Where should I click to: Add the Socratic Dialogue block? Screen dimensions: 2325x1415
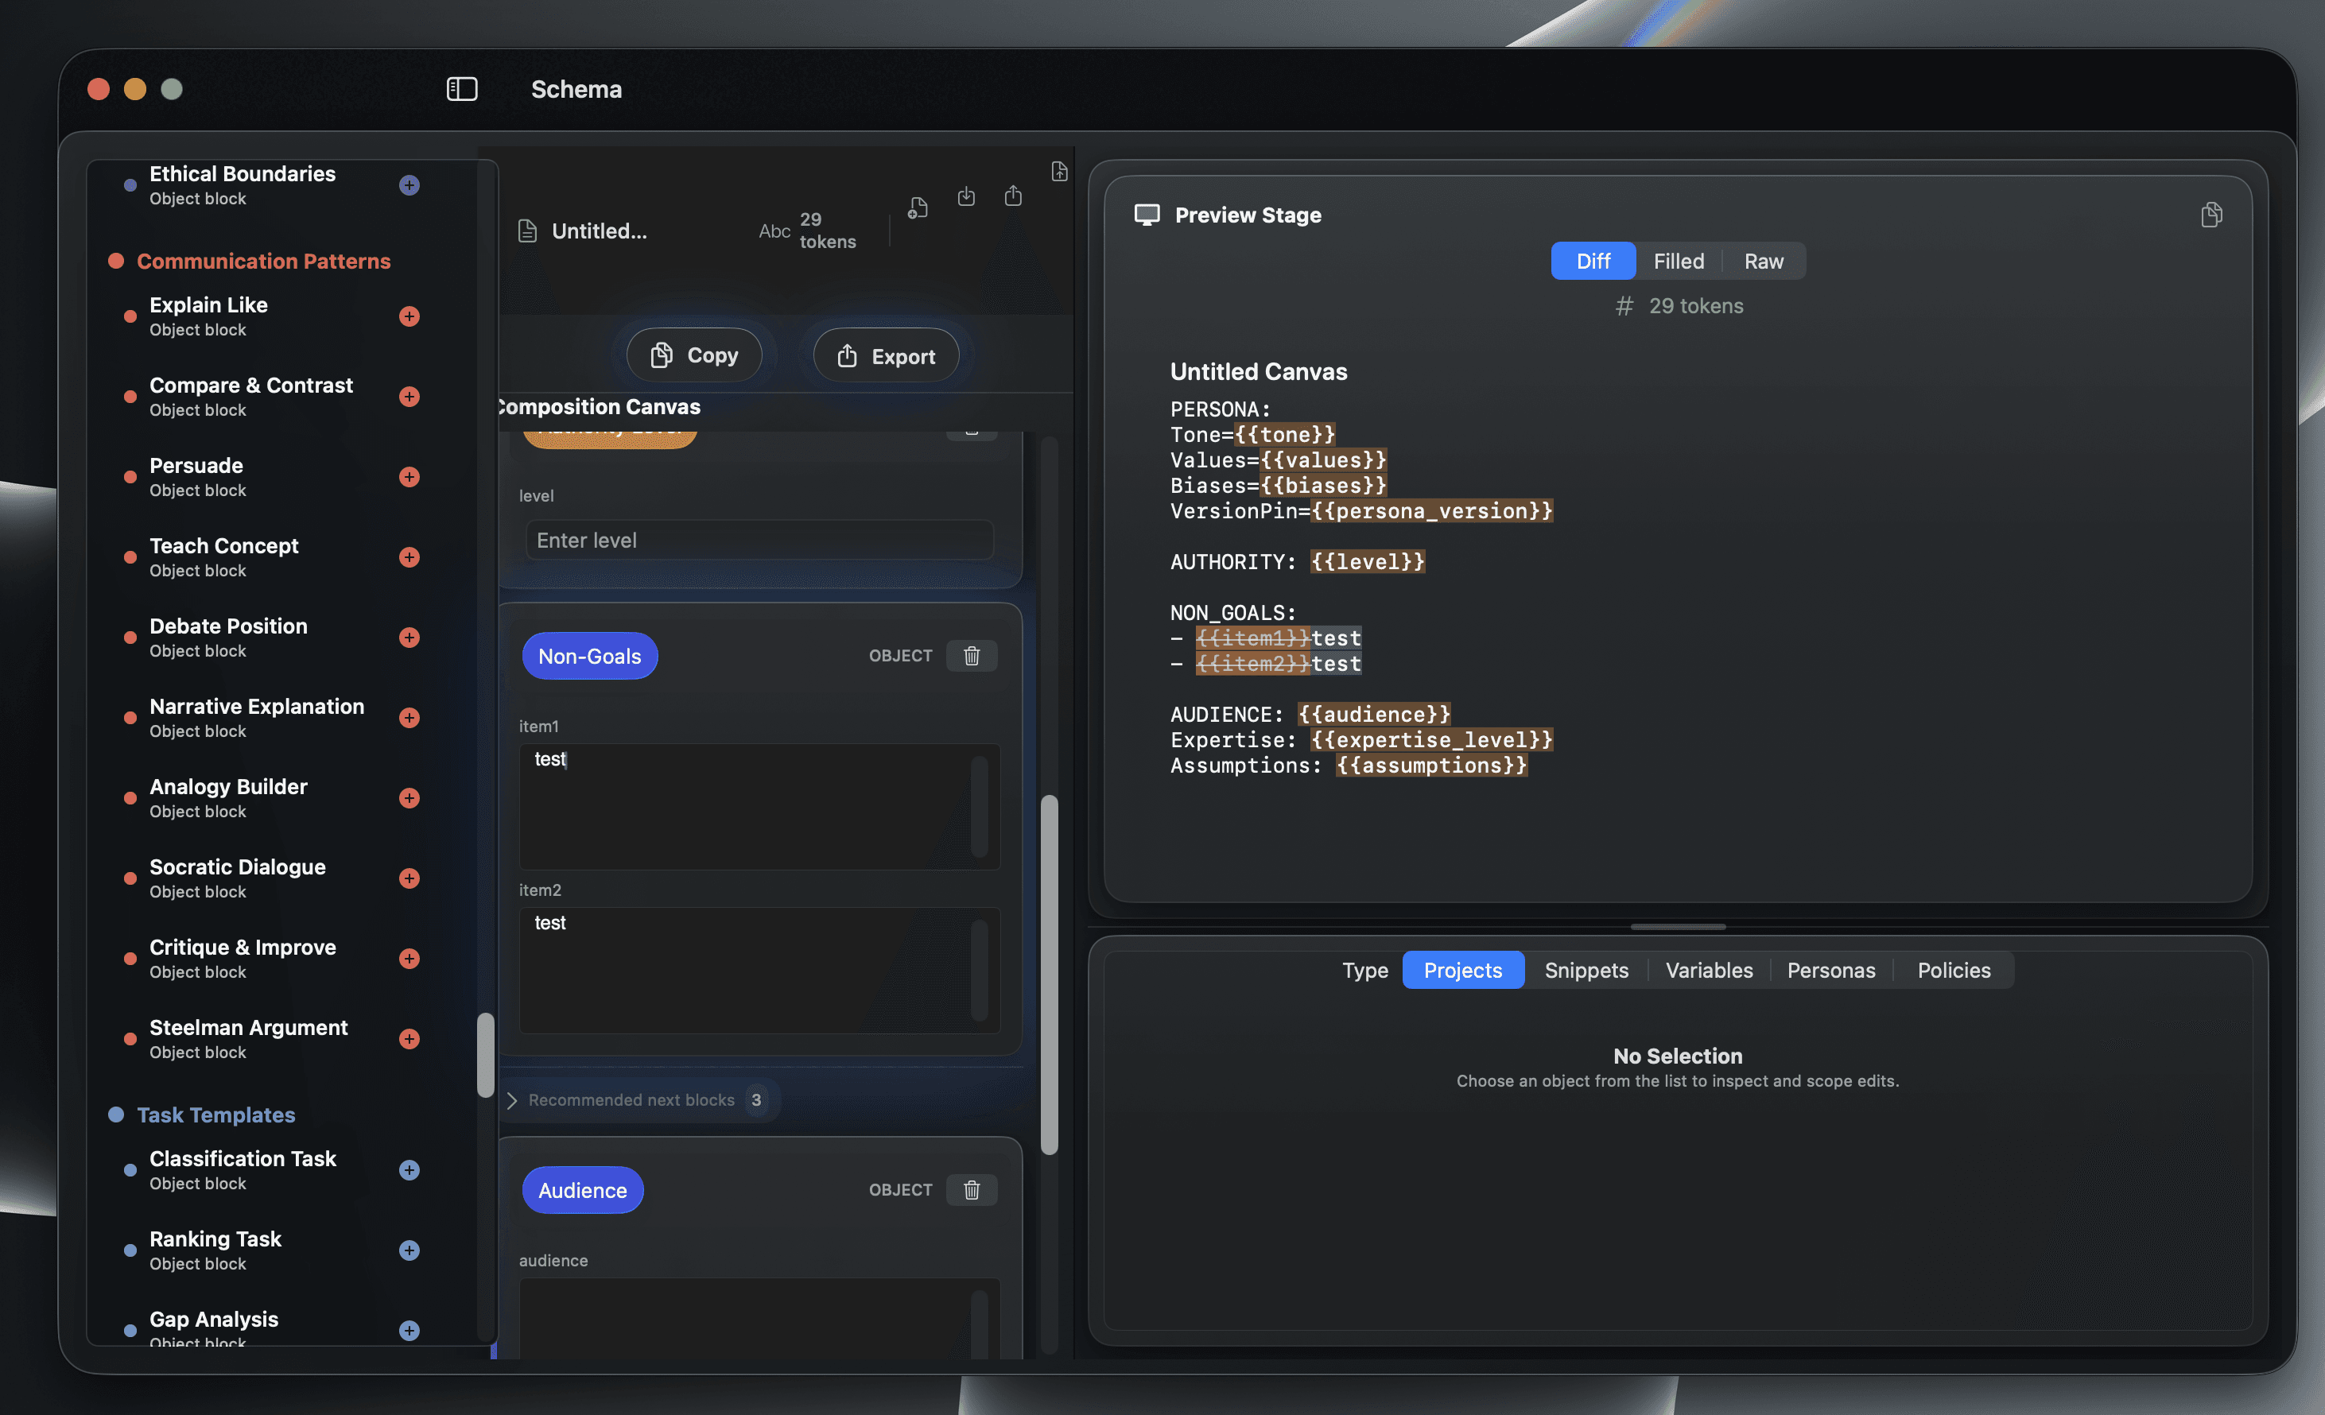409,878
